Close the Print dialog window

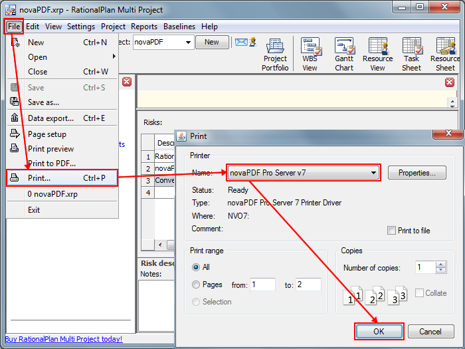(x=448, y=134)
